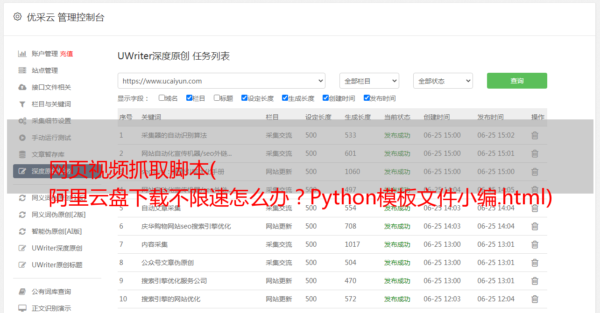Expand the 全部栏目 dropdown
This screenshot has height=313, width=600.
click(369, 81)
